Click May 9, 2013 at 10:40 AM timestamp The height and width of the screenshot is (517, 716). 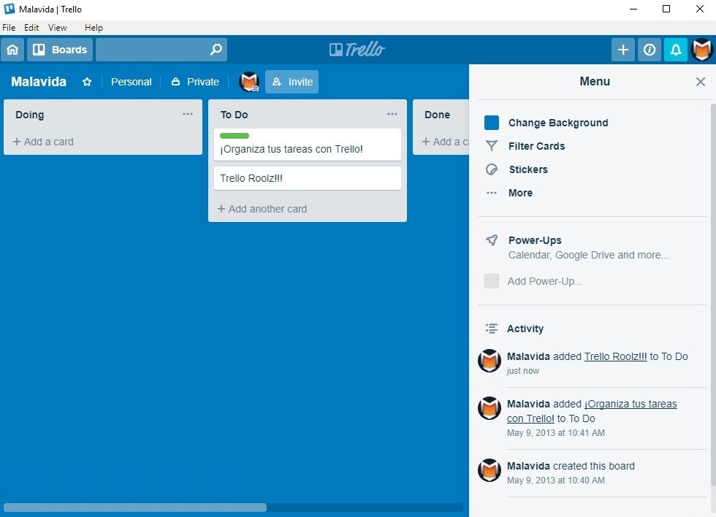(556, 480)
